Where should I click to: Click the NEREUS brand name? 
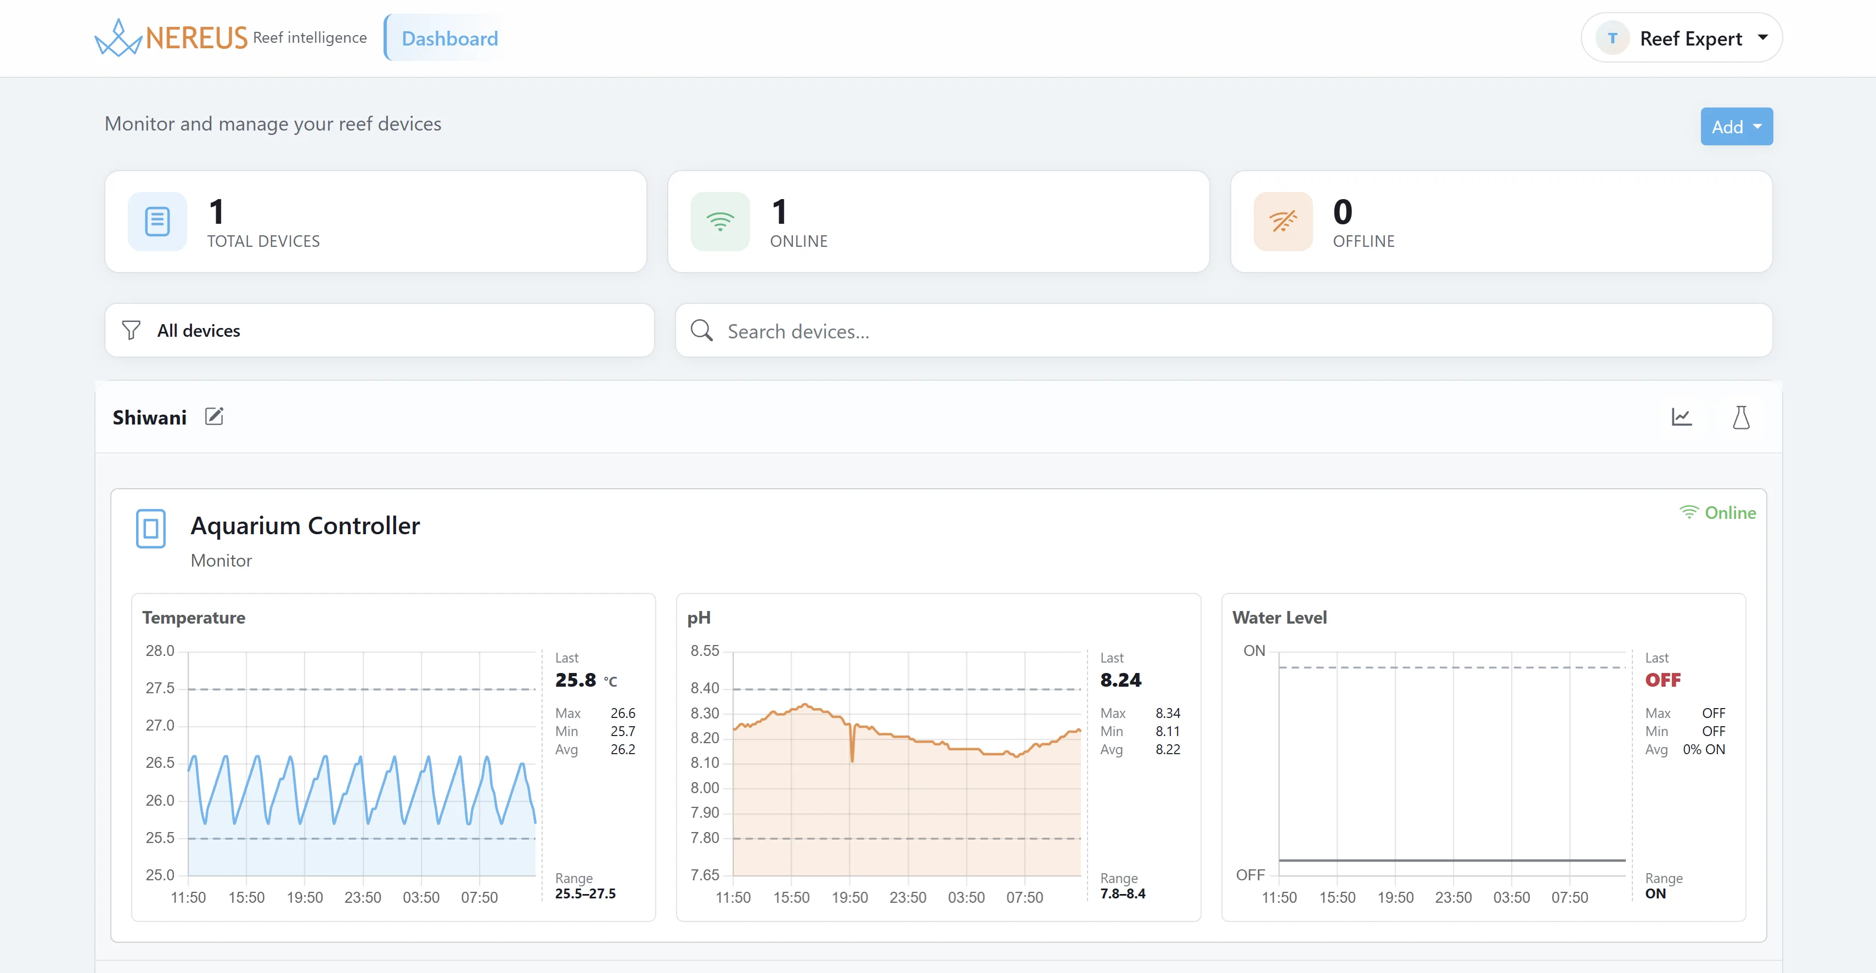(196, 38)
